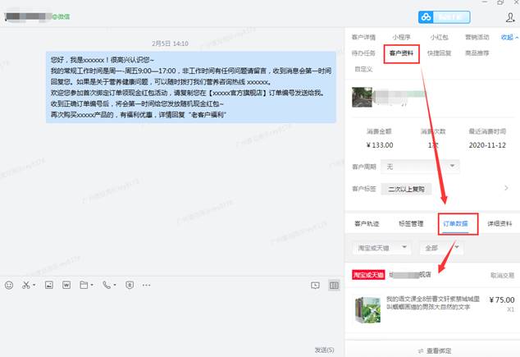The image size is (520, 357).
Task: Click the 发送(S) send button
Action: pyautogui.click(x=326, y=350)
